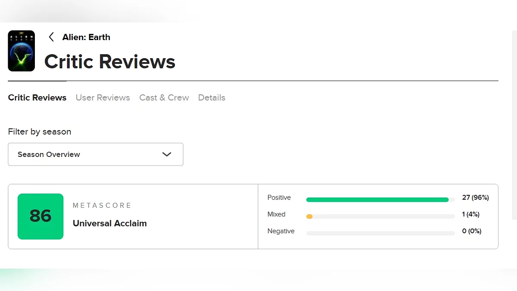Select the Mixed label

[276, 214]
